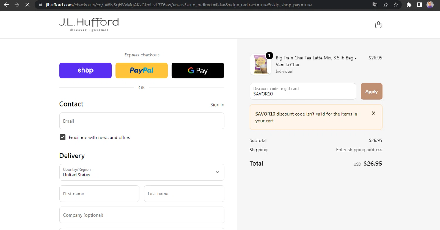Click the share page icon
The width and height of the screenshot is (440, 230).
(385, 5)
